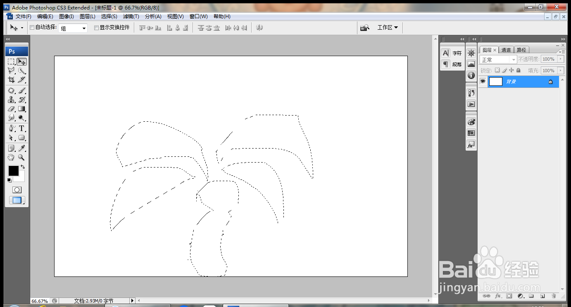Open the Layers panel options menu
The image size is (571, 307).
561,51
